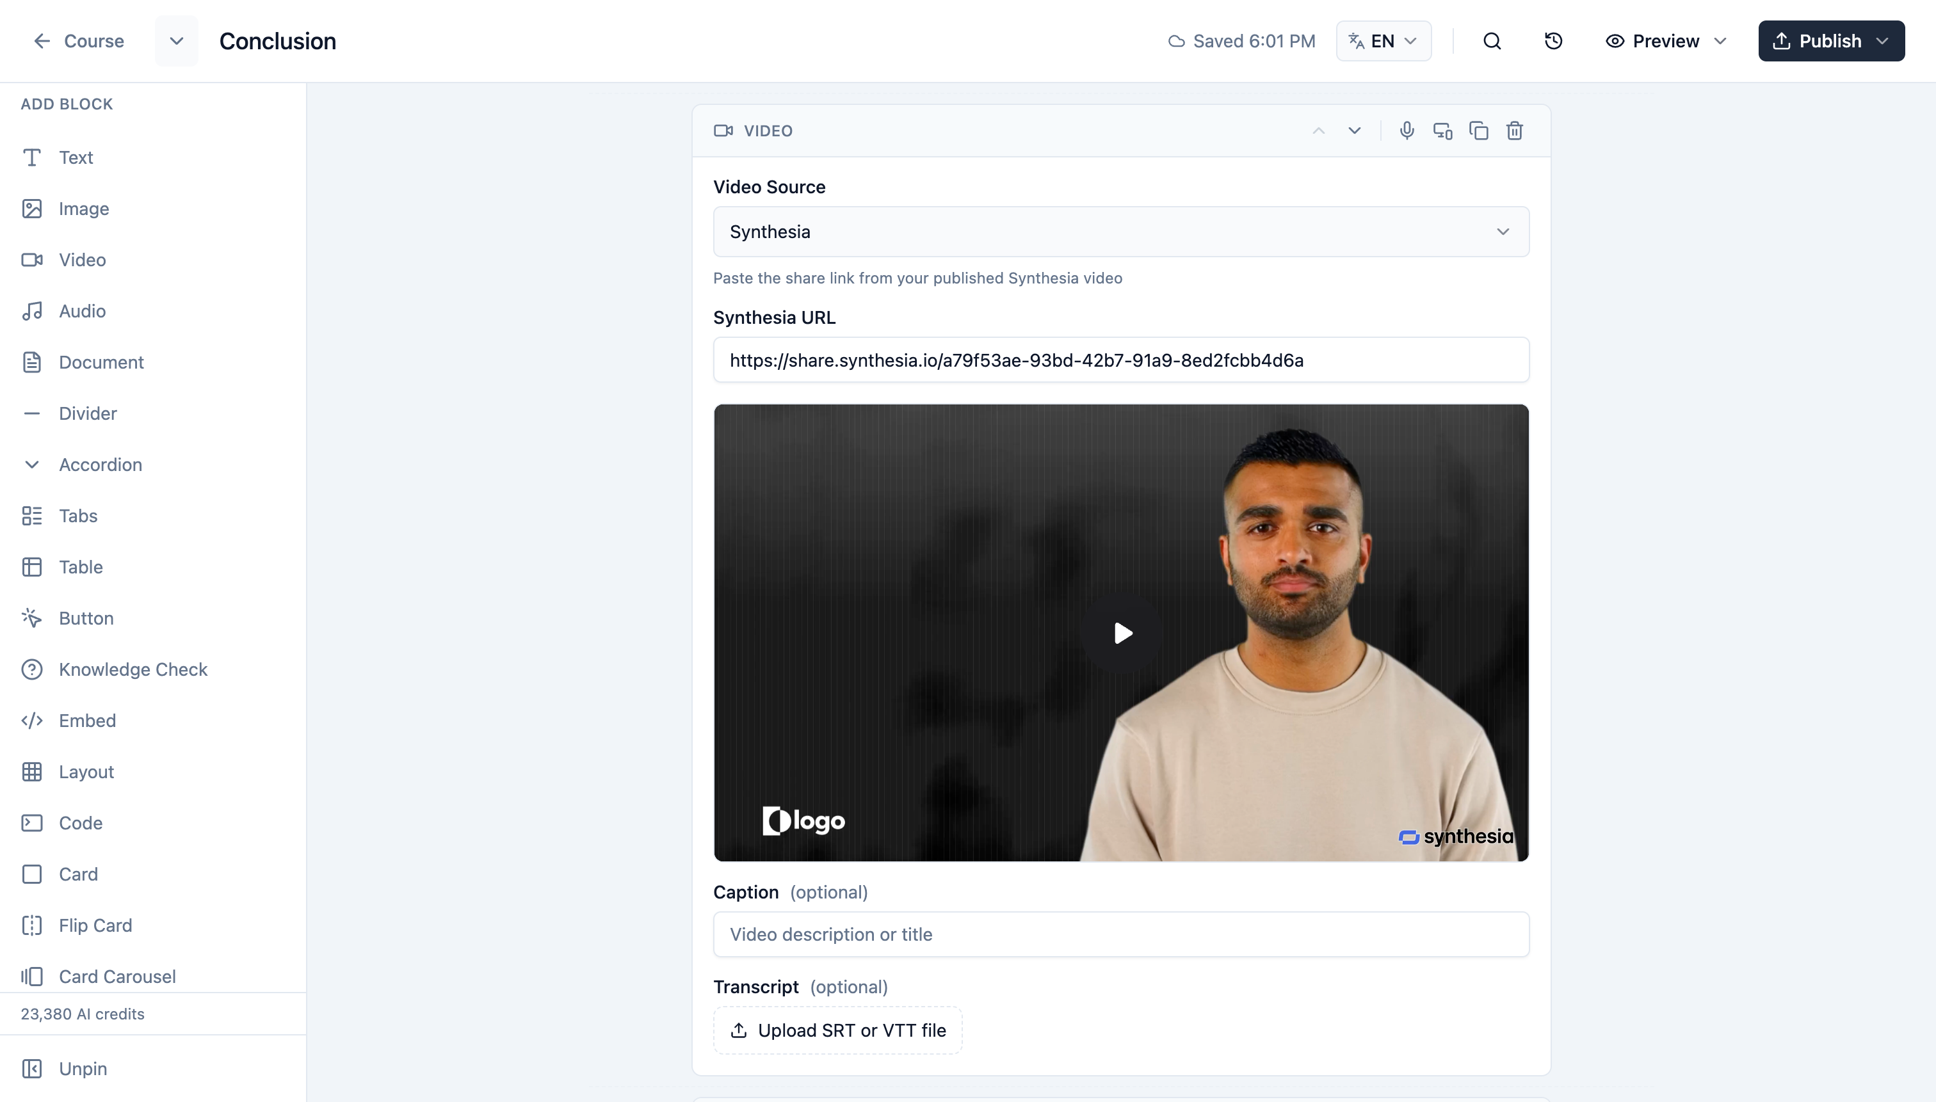Move the Video block up
This screenshot has height=1102, width=1936.
pos(1318,130)
